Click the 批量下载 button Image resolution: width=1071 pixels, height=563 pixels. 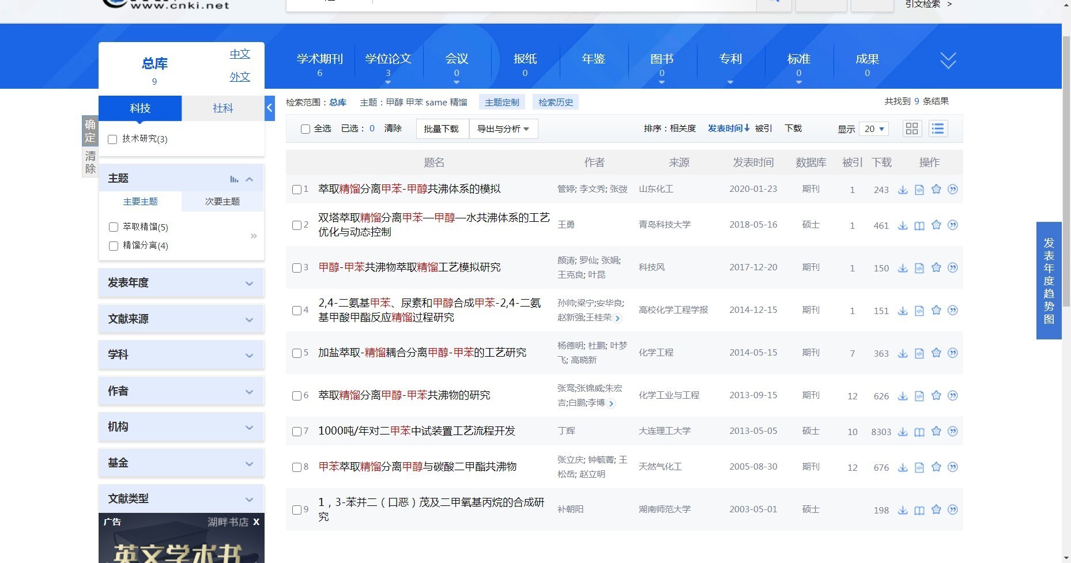point(441,129)
